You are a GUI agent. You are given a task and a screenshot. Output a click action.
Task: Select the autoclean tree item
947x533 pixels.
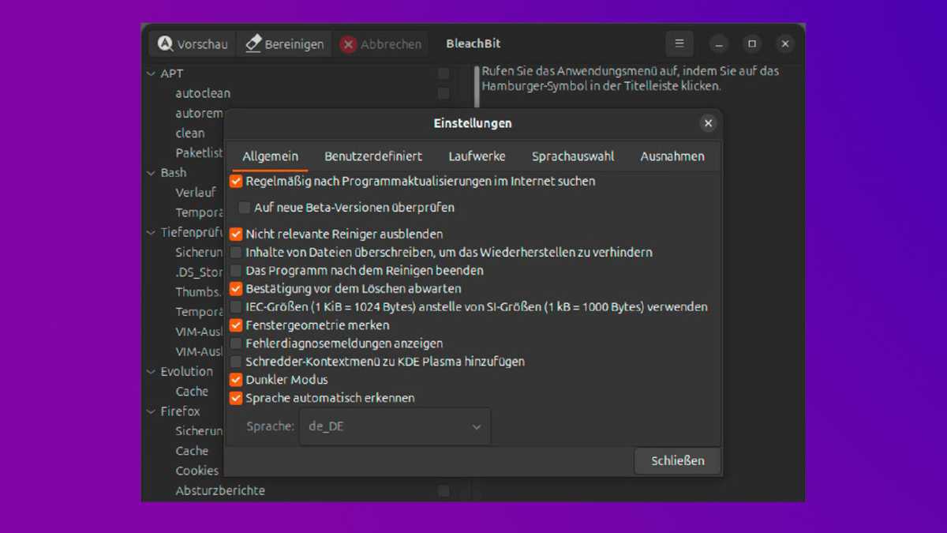tap(203, 93)
